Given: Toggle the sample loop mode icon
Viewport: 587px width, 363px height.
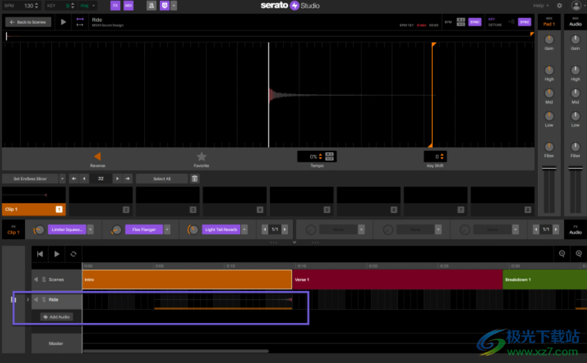Looking at the screenshot, I should 80,22.
